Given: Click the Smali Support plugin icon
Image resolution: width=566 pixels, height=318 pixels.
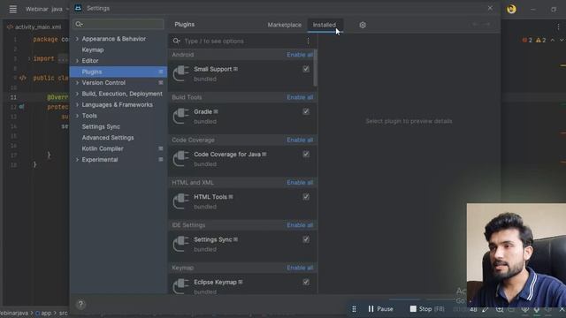Looking at the screenshot, I should pos(180,73).
